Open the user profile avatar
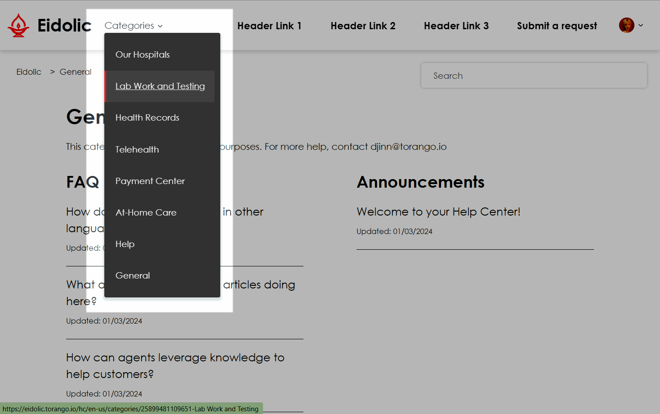The width and height of the screenshot is (660, 414). (626, 26)
